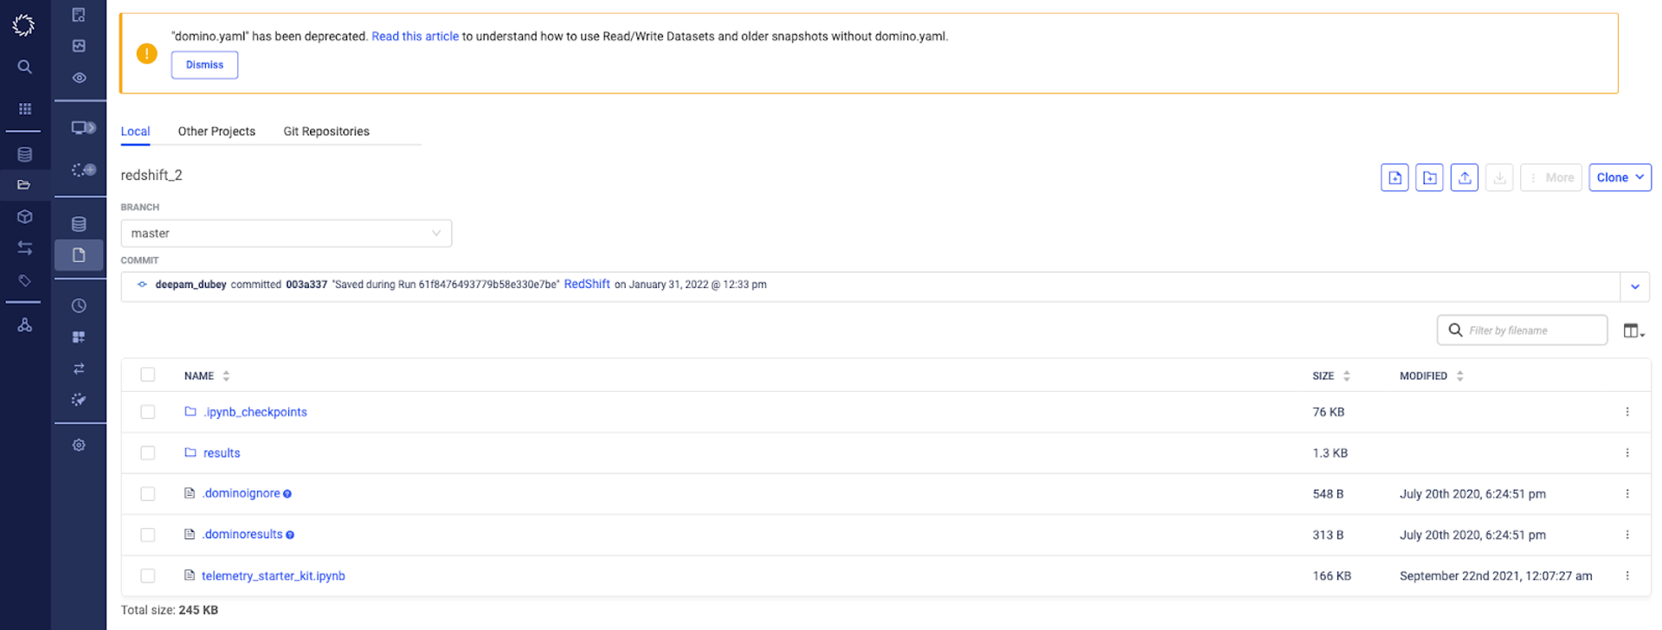The image size is (1662, 630).
Task: Open the Clone dropdown button
Action: point(1620,177)
